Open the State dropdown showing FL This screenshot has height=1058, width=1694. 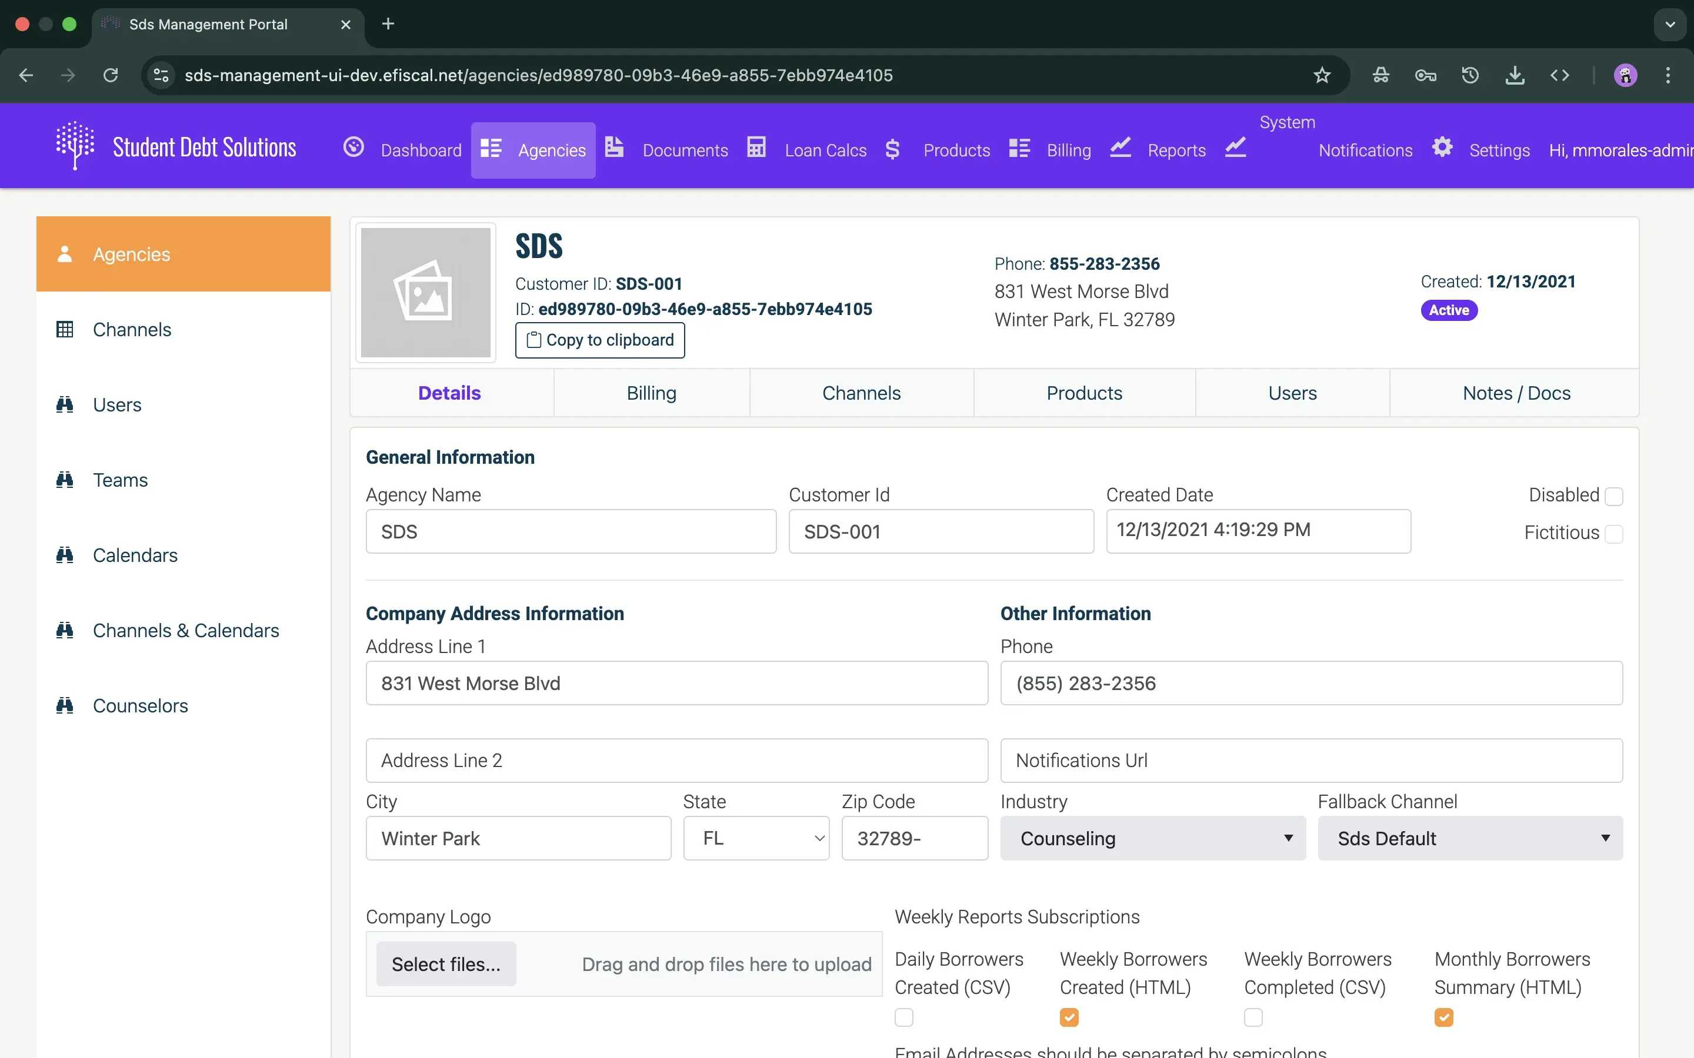[x=756, y=838]
